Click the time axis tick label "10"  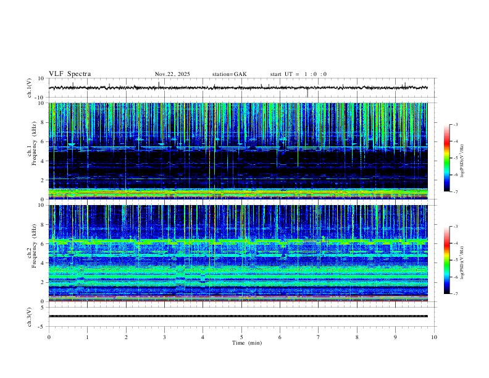pyautogui.click(x=434, y=337)
